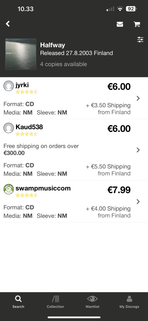The image size is (148, 321).
Task: Expand jyrki's listing with the chevron
Action: point(138,98)
